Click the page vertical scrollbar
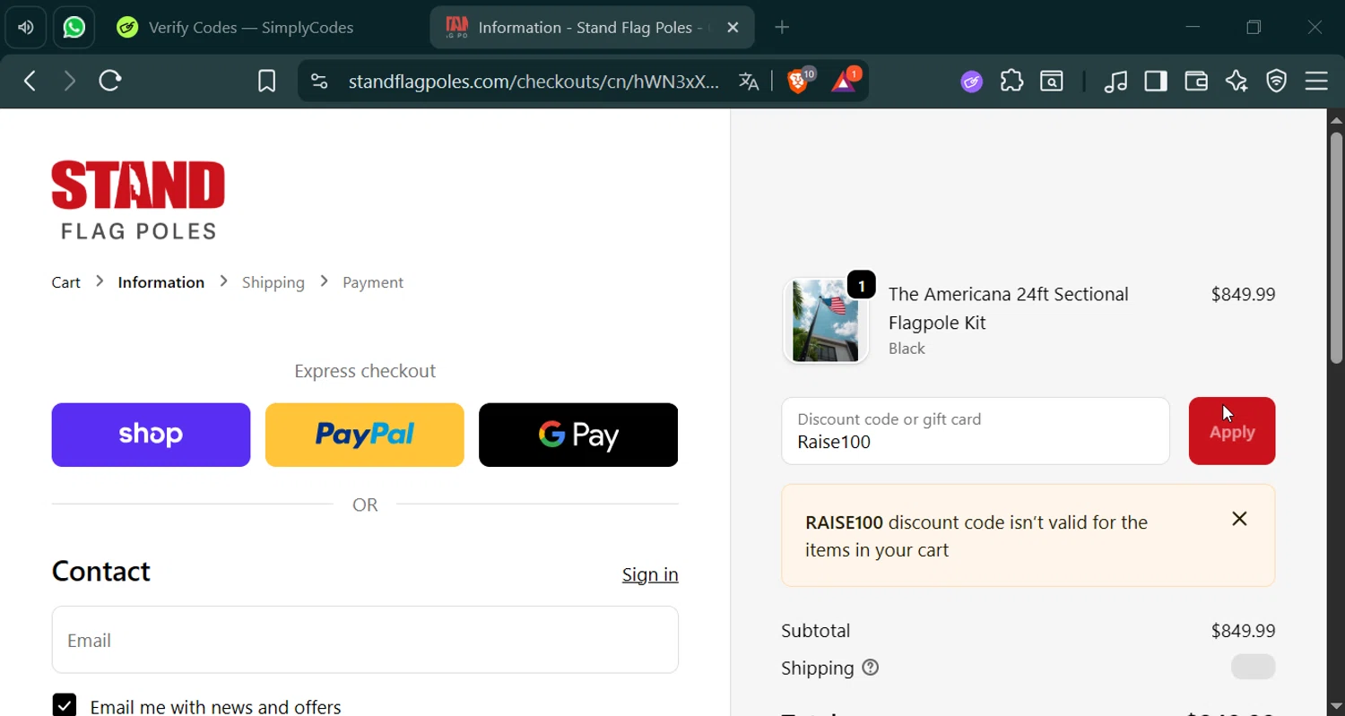This screenshot has width=1345, height=716. coord(1336,247)
